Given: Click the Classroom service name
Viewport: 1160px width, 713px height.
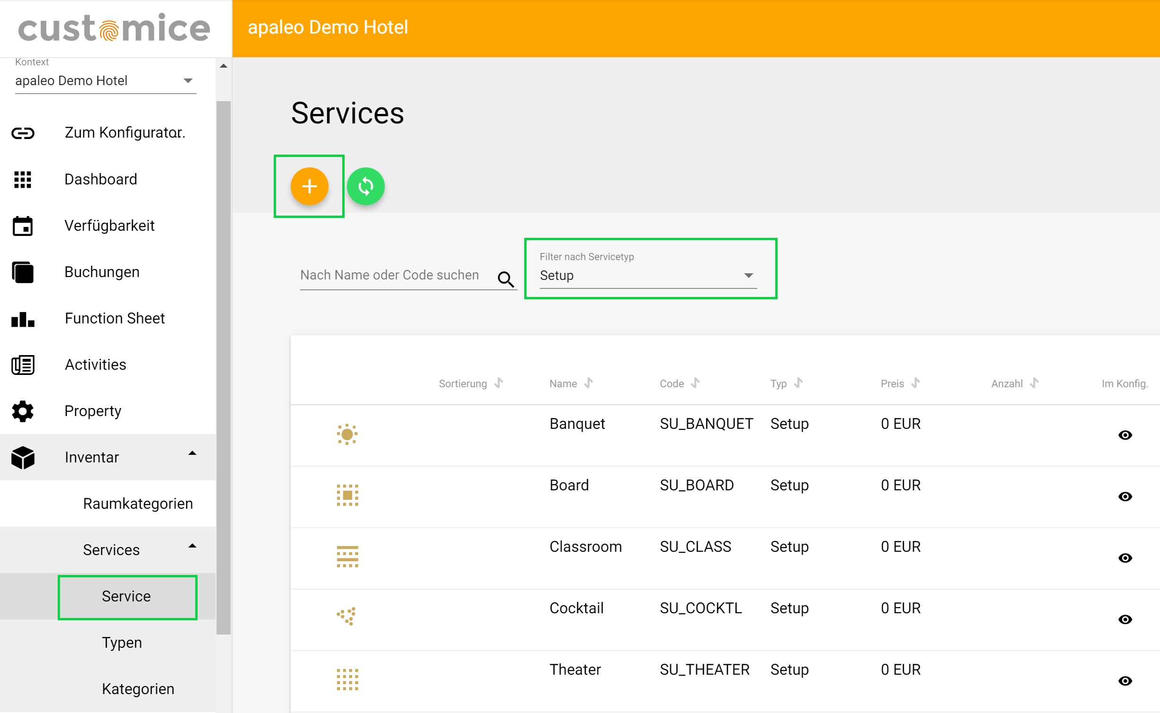Looking at the screenshot, I should [585, 547].
